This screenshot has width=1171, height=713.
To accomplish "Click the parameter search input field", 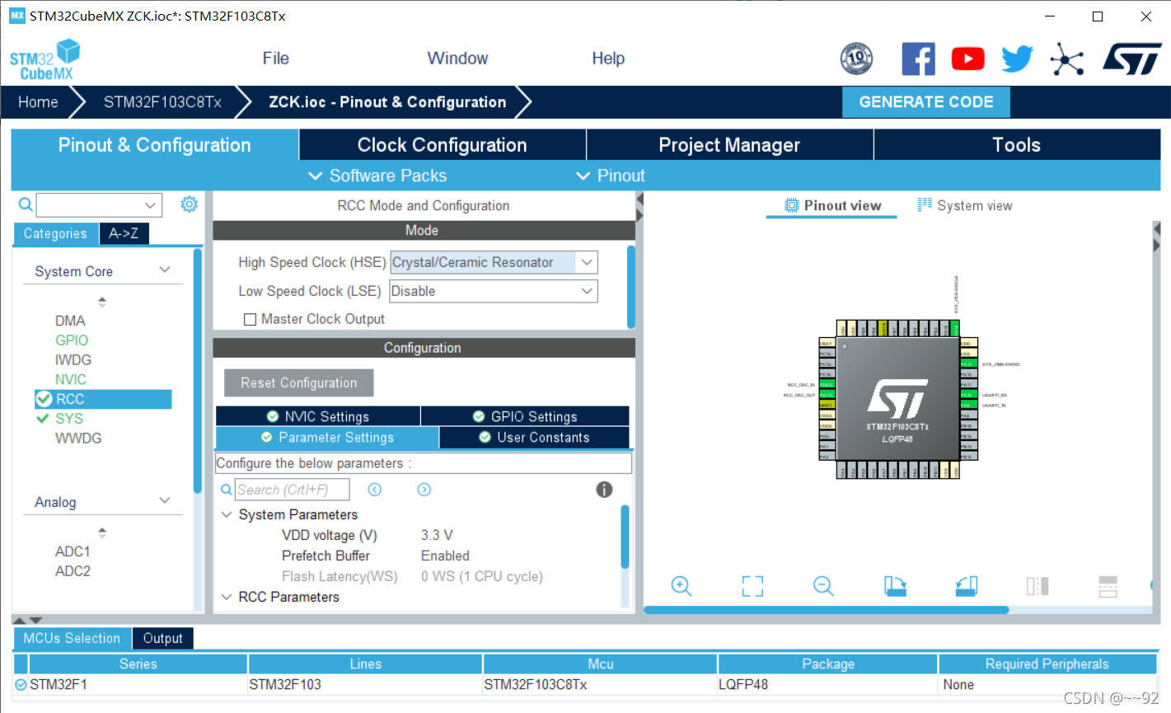I will coord(292,490).
